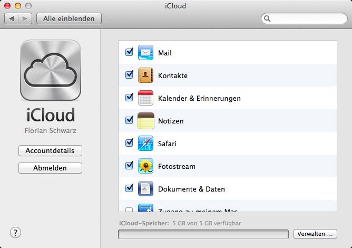Click the Dokumente & Daten document icon
Image resolution: width=352 pixels, height=248 pixels.
pyautogui.click(x=145, y=189)
